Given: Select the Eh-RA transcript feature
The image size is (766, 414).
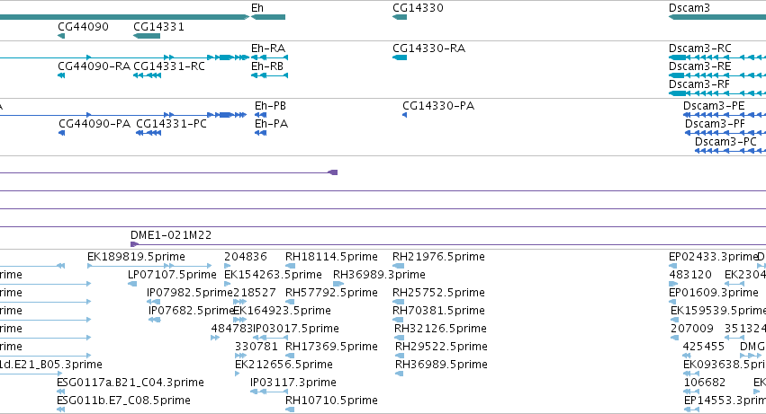Looking at the screenshot, I should tap(269, 57).
